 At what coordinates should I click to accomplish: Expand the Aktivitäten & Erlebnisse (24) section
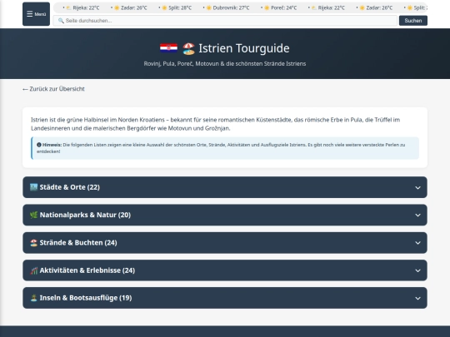point(225,270)
